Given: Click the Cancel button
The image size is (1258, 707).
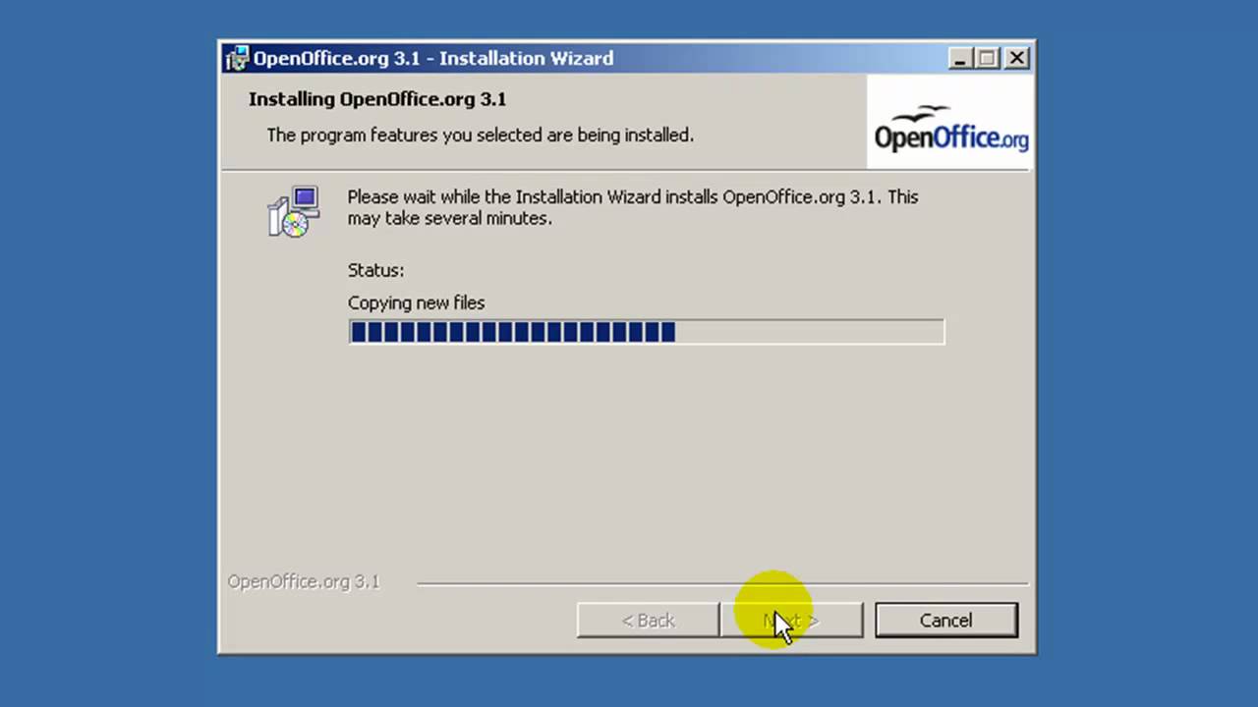Looking at the screenshot, I should pos(945,621).
